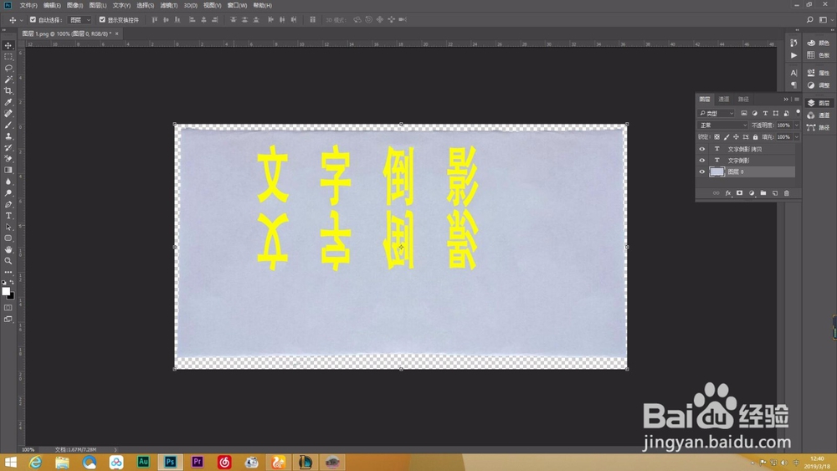837x471 pixels.
Task: Select the Pen tool
Action: [x=8, y=204]
